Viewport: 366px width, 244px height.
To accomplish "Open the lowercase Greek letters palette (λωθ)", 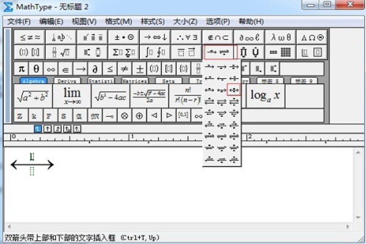I will pos(281,37).
